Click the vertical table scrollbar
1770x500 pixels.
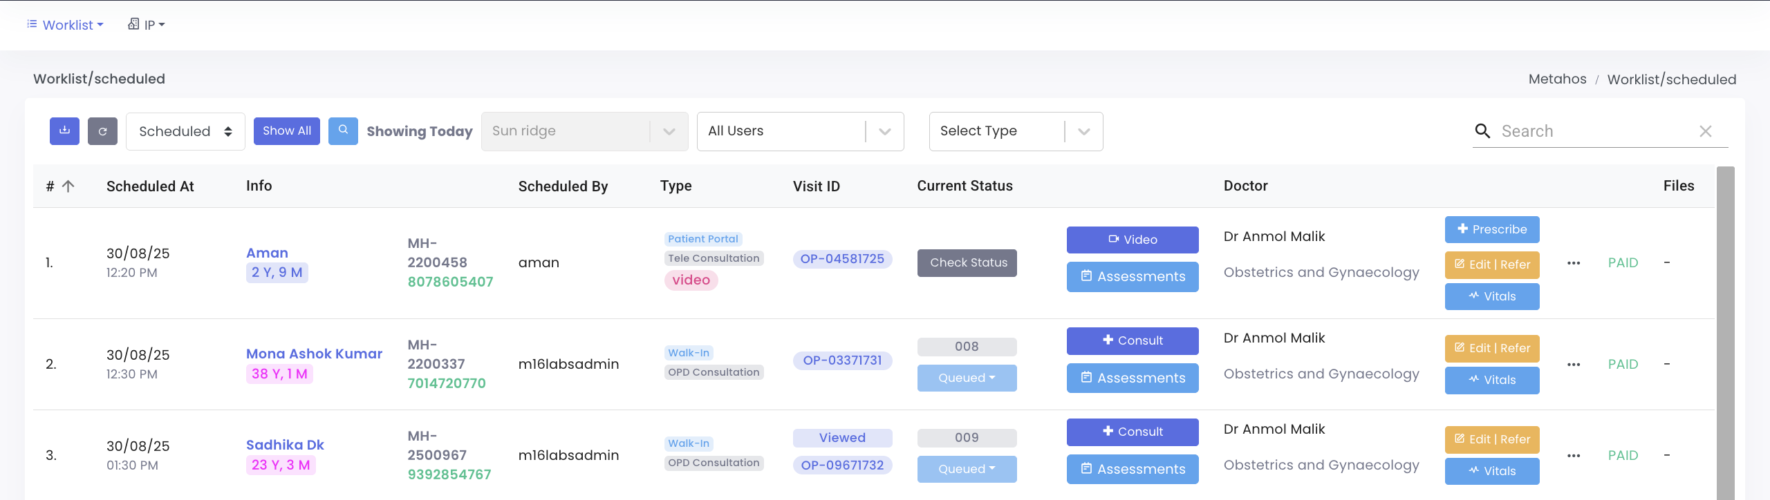(x=1725, y=331)
